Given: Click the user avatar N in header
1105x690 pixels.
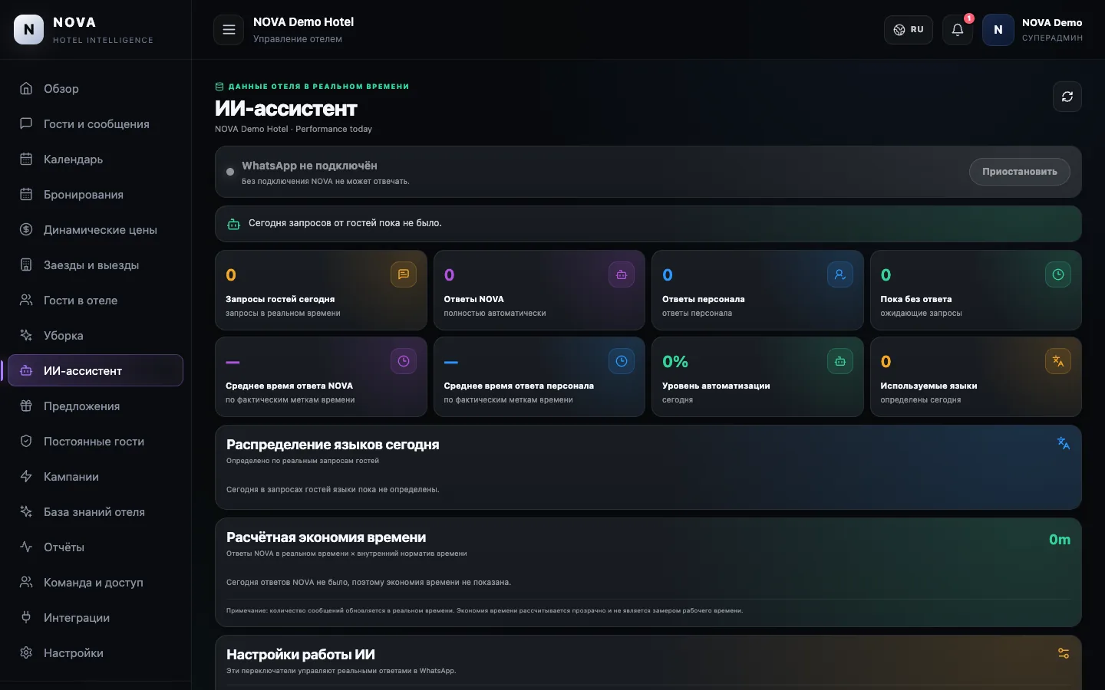Looking at the screenshot, I should (x=998, y=30).
